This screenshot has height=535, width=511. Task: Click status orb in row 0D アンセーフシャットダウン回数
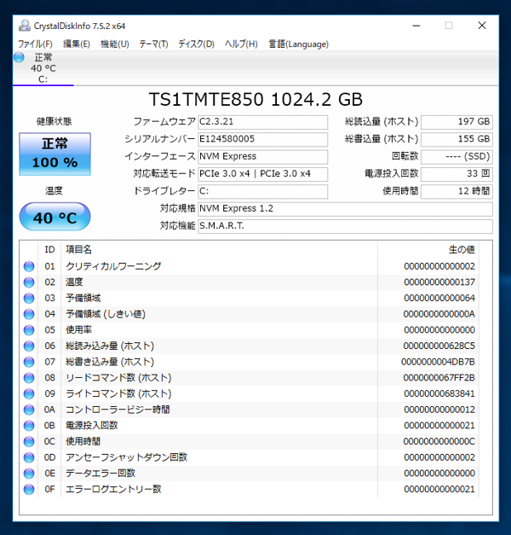coord(29,457)
